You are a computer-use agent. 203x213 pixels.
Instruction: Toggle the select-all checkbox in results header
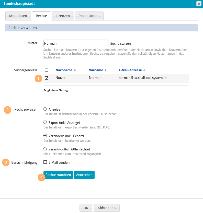47,70
